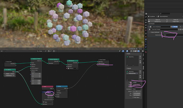The image size is (183, 108).
Task: Click the viewport overlays icon
Action: click(x=127, y=51)
